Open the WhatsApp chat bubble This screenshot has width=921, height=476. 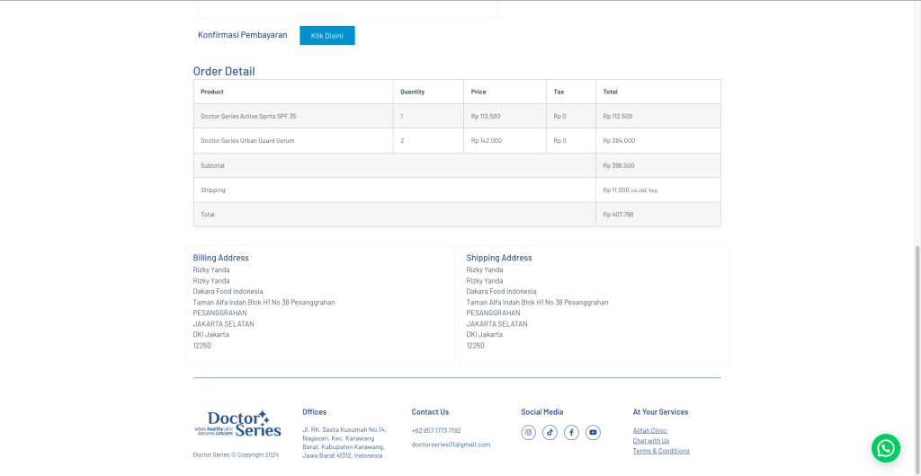pyautogui.click(x=886, y=448)
